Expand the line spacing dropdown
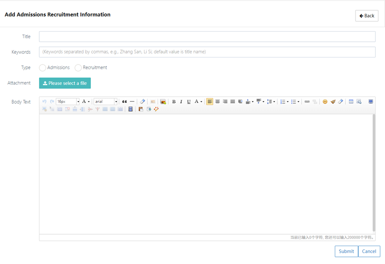The width and height of the screenshot is (385, 264). click(x=274, y=102)
